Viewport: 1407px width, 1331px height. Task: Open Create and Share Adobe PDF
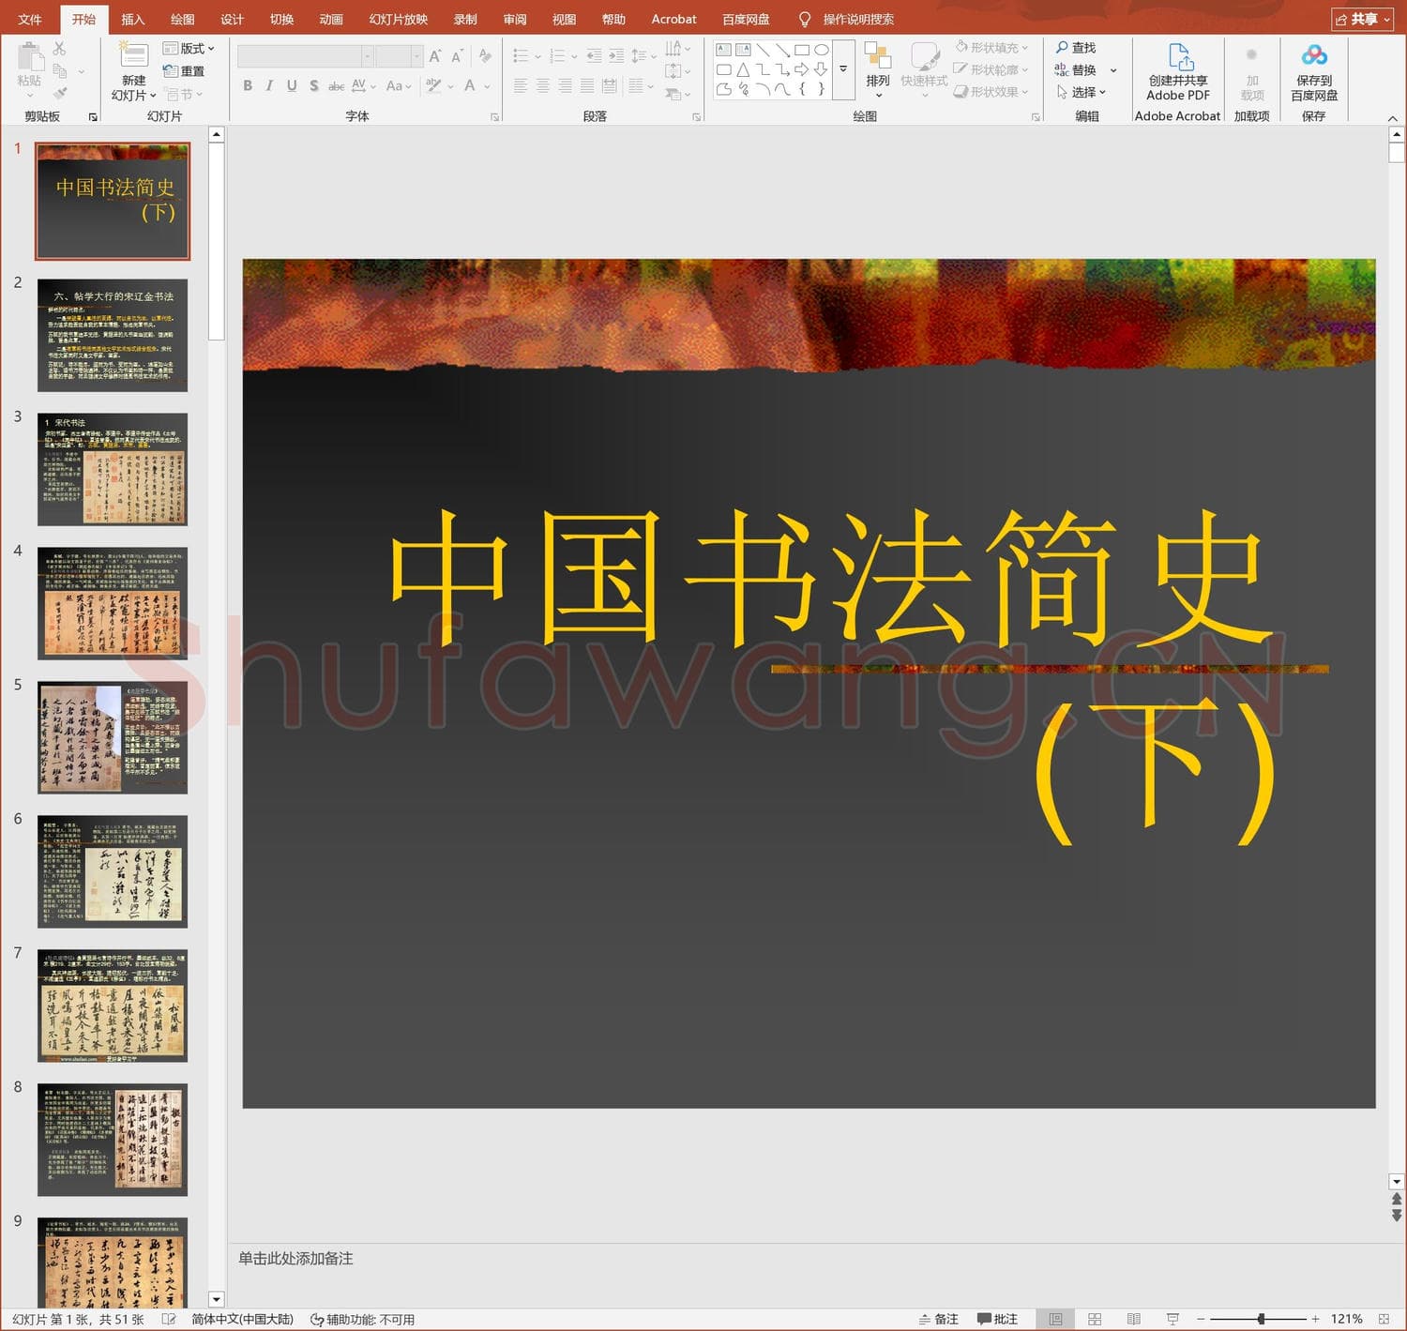1178,71
